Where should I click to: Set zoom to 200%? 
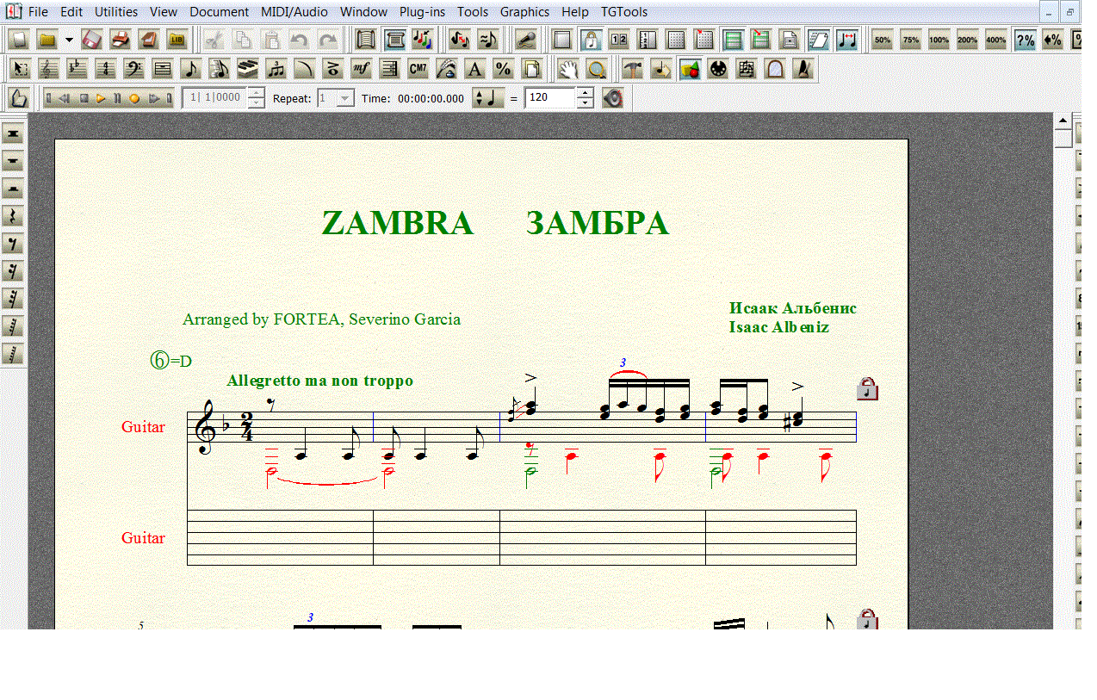(x=968, y=40)
